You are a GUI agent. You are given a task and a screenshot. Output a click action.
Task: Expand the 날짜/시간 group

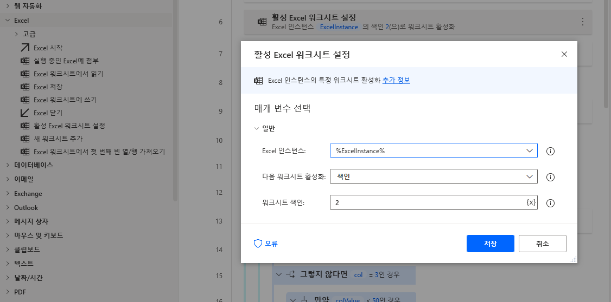coord(8,278)
